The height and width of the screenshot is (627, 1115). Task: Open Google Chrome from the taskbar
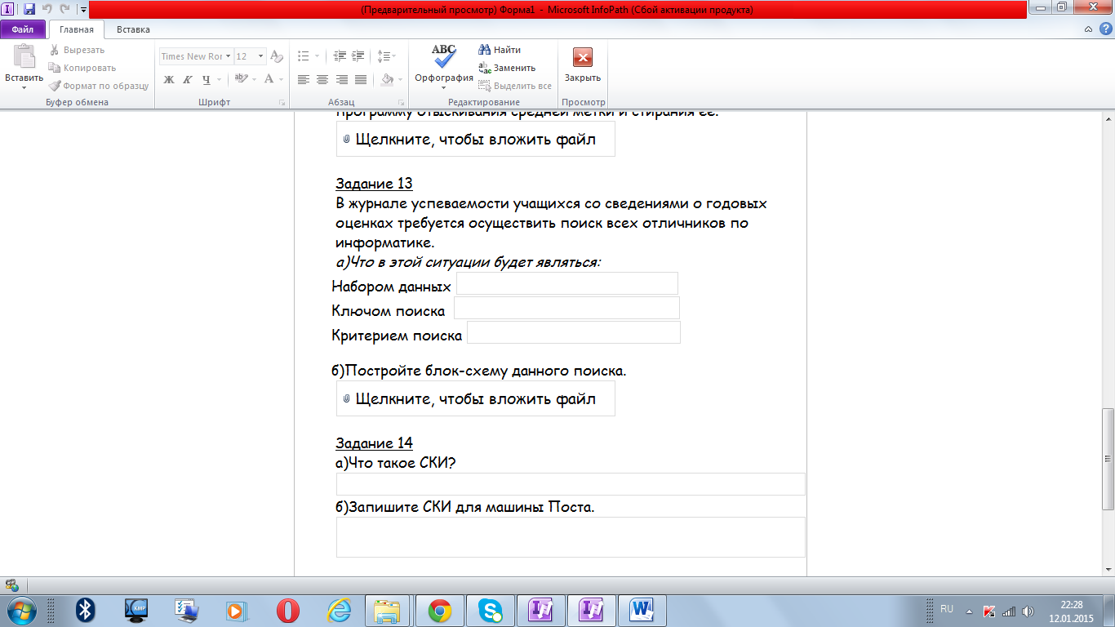pos(439,610)
